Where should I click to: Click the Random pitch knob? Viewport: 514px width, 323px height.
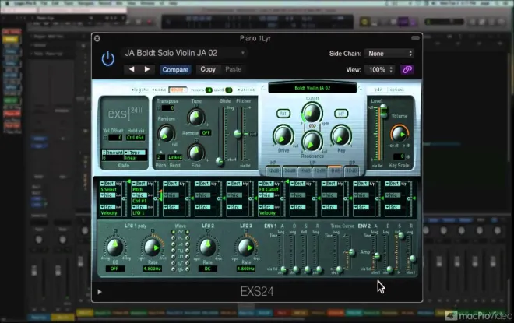166,134
